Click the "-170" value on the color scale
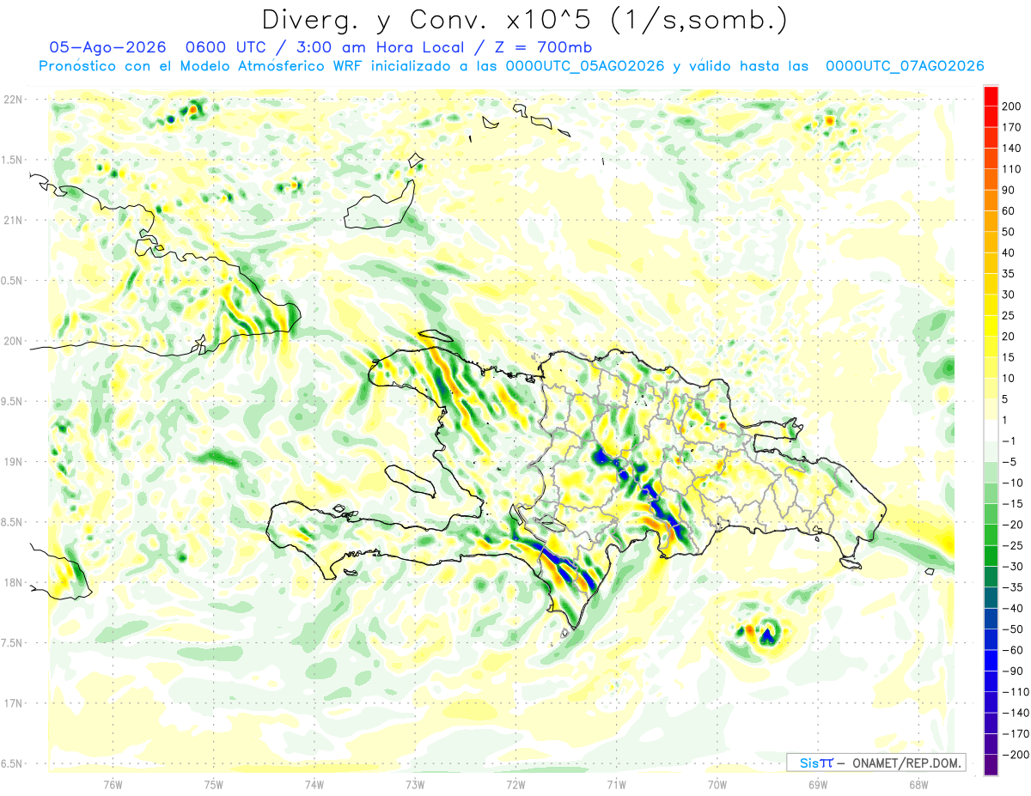Image resolution: width=1031 pixels, height=796 pixels. (1015, 733)
